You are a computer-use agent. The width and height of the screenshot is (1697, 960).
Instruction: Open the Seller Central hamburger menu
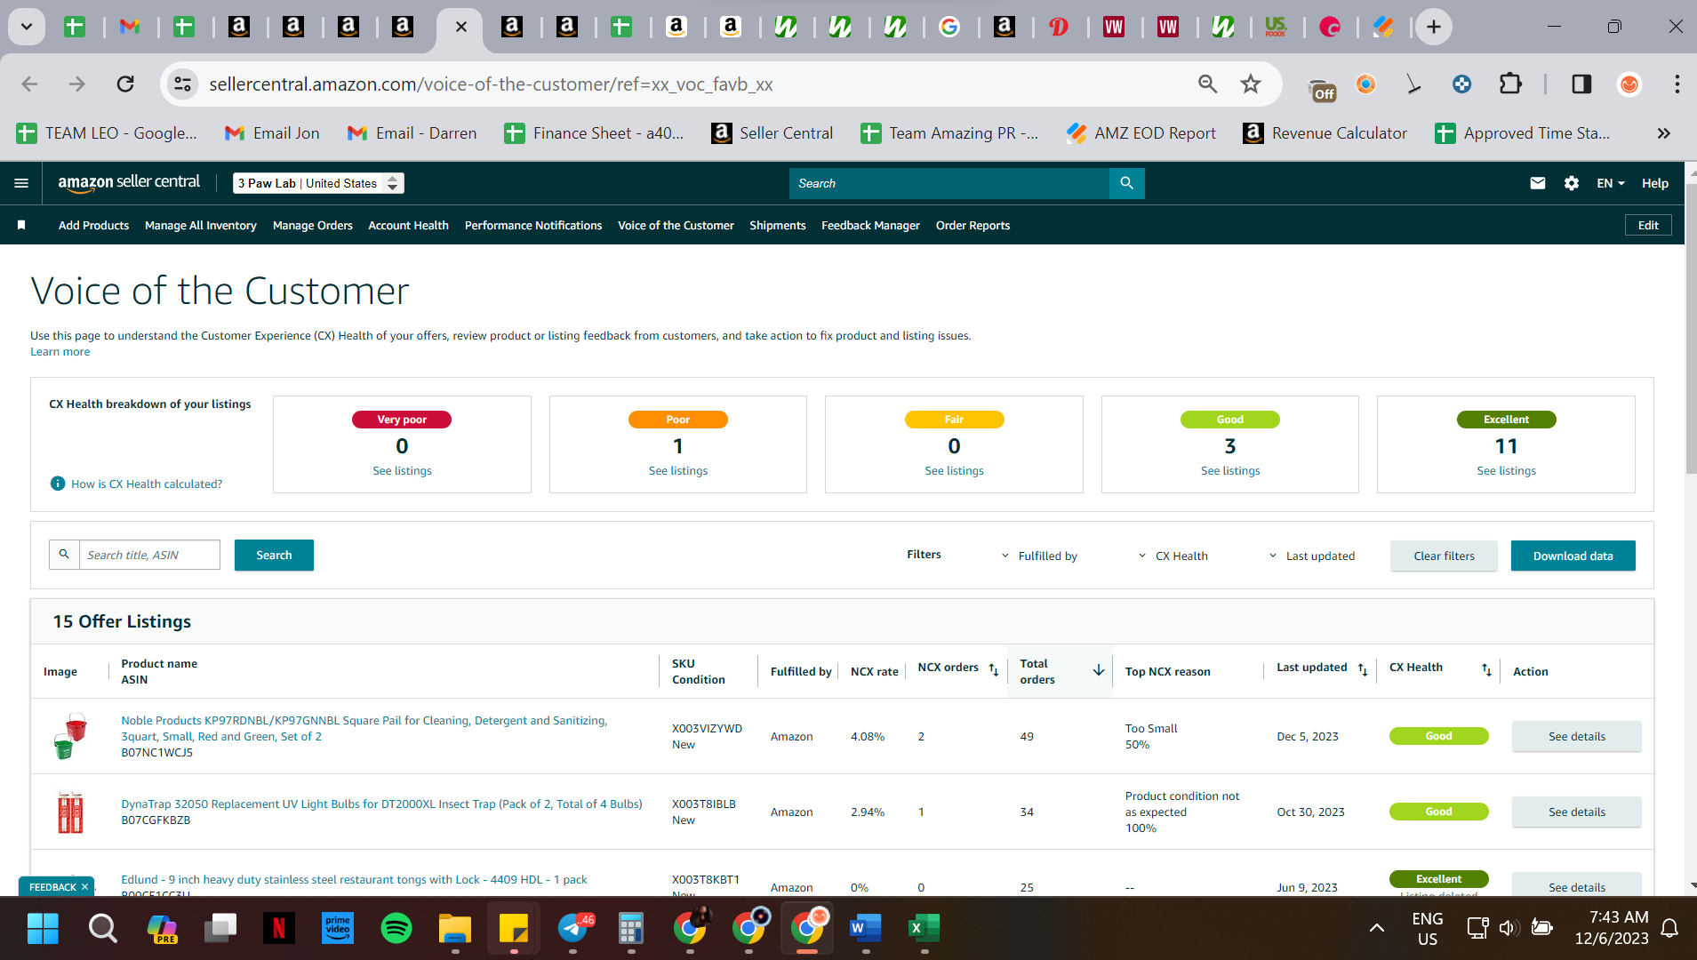tap(21, 183)
